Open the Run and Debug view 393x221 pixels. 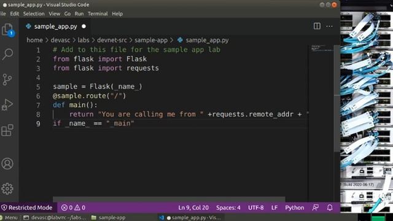(x=7, y=104)
